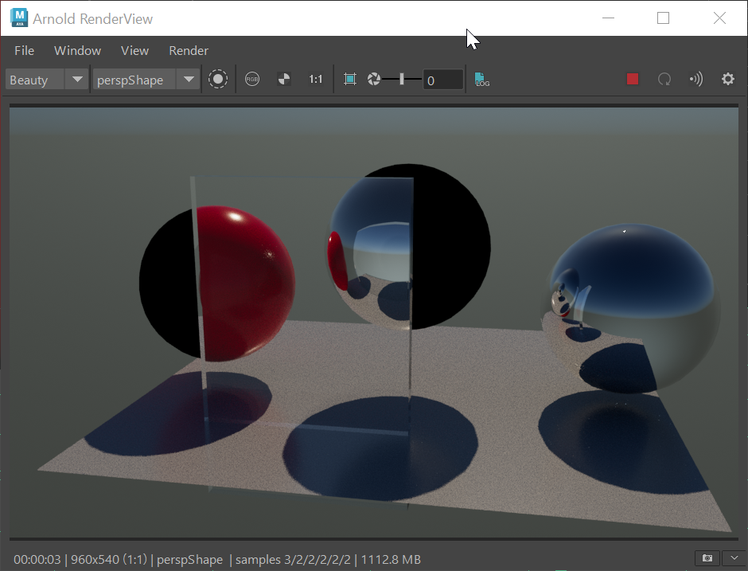Restart the render with the circular arrow
Screen dimensions: 748x571
664,79
